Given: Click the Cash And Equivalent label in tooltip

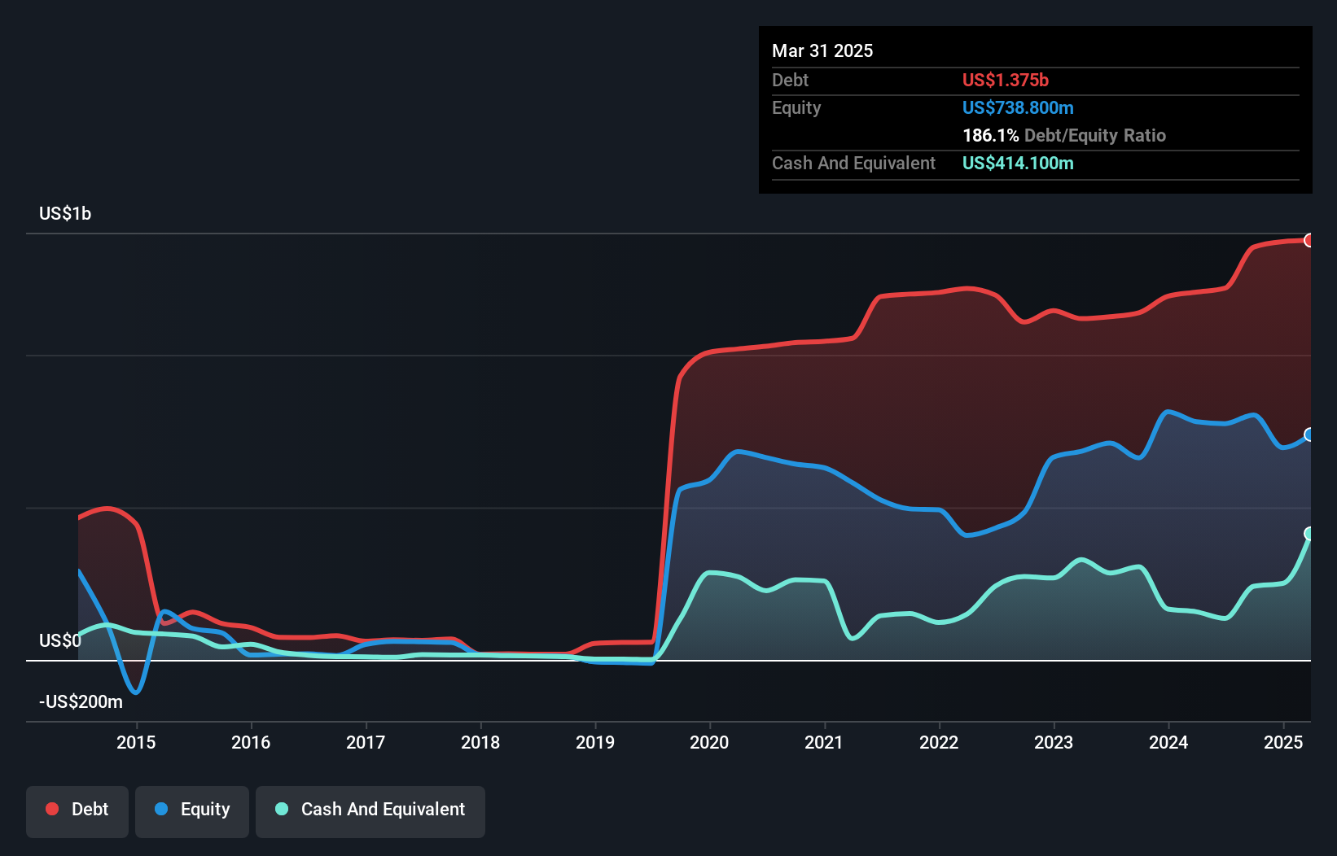Looking at the screenshot, I should click(853, 163).
